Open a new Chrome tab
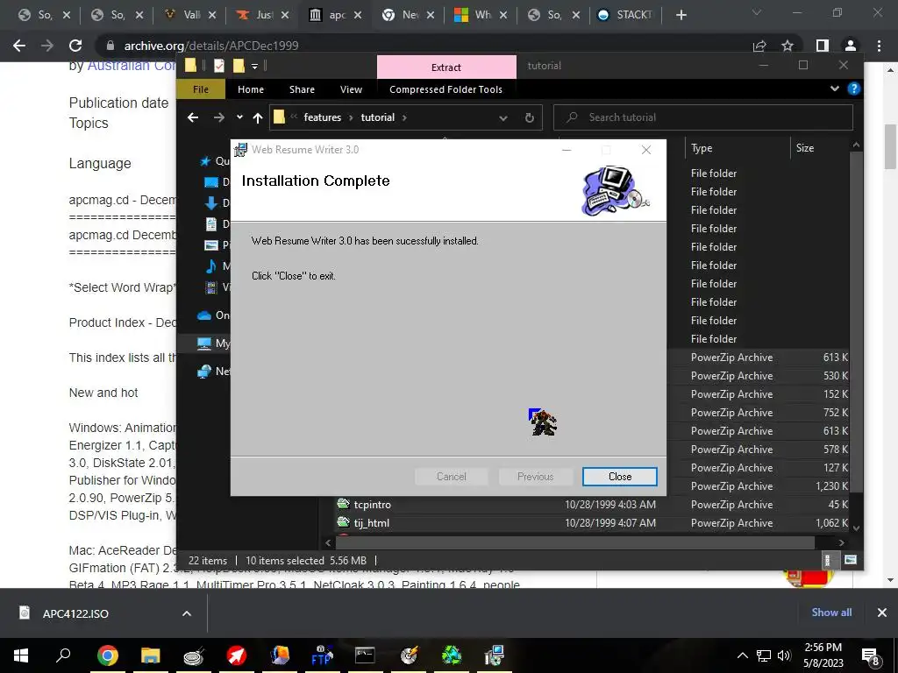This screenshot has height=673, width=898. [681, 15]
